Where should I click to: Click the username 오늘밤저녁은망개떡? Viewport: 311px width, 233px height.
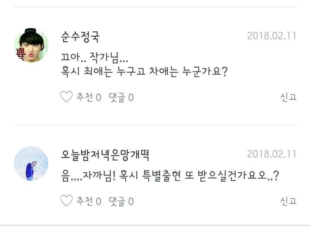click(105, 154)
